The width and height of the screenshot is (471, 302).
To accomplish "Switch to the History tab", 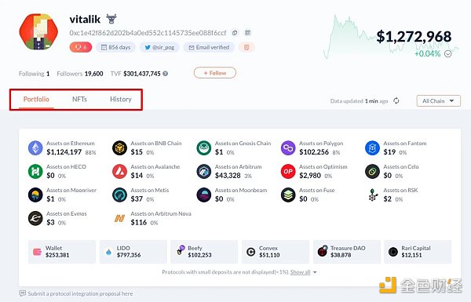I will (x=121, y=99).
